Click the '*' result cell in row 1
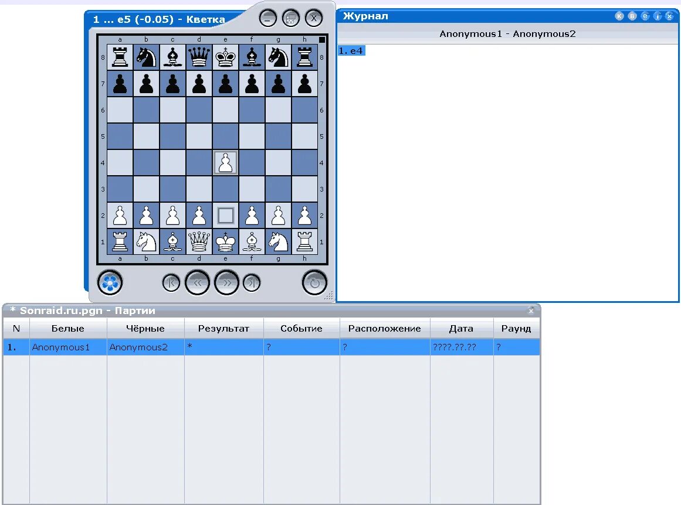Screen dimensions: 681x505 [x=223, y=347]
